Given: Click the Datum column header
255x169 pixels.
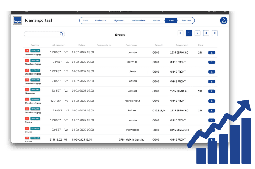Looking at the screenshot, I should (x=82, y=45).
